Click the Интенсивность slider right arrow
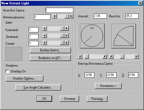Image resolution: width=144 pixels, height=110 pixels. [71, 16]
